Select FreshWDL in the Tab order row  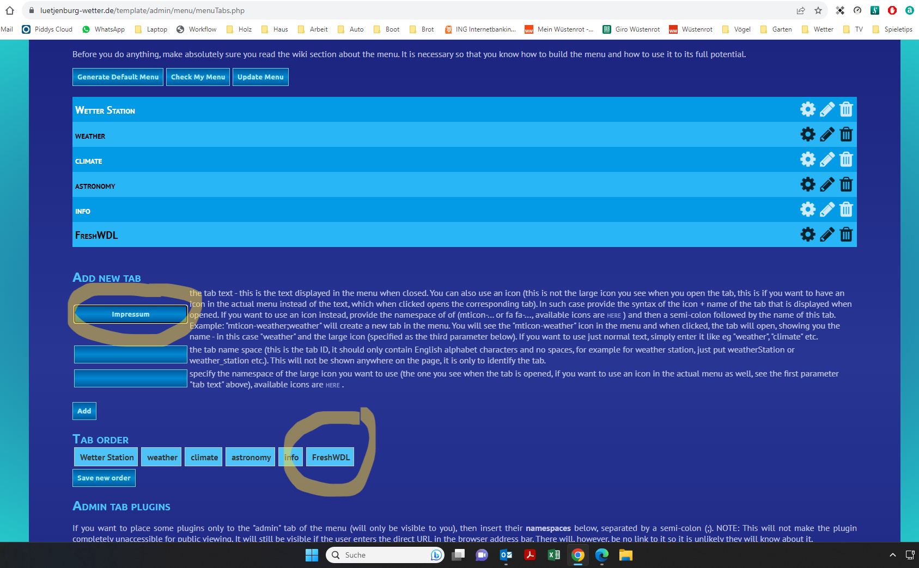[330, 456]
